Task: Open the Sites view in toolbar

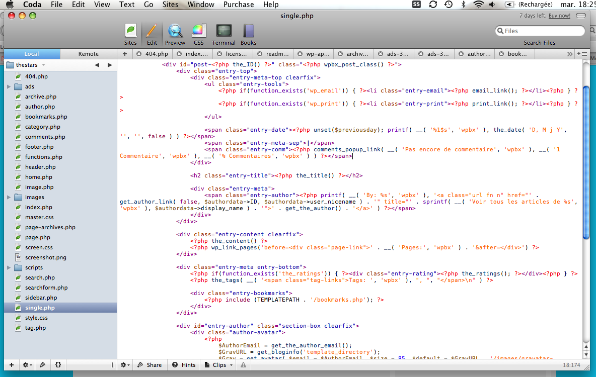Action: point(130,34)
